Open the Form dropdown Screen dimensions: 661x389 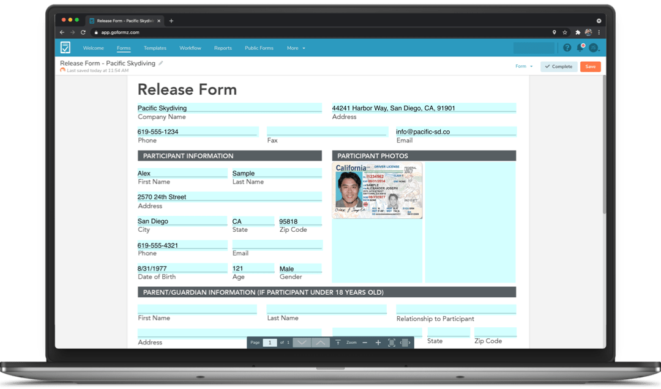(523, 66)
